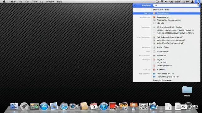Open the Edit menu
The height and width of the screenshot is (113, 202).
[27, 2]
